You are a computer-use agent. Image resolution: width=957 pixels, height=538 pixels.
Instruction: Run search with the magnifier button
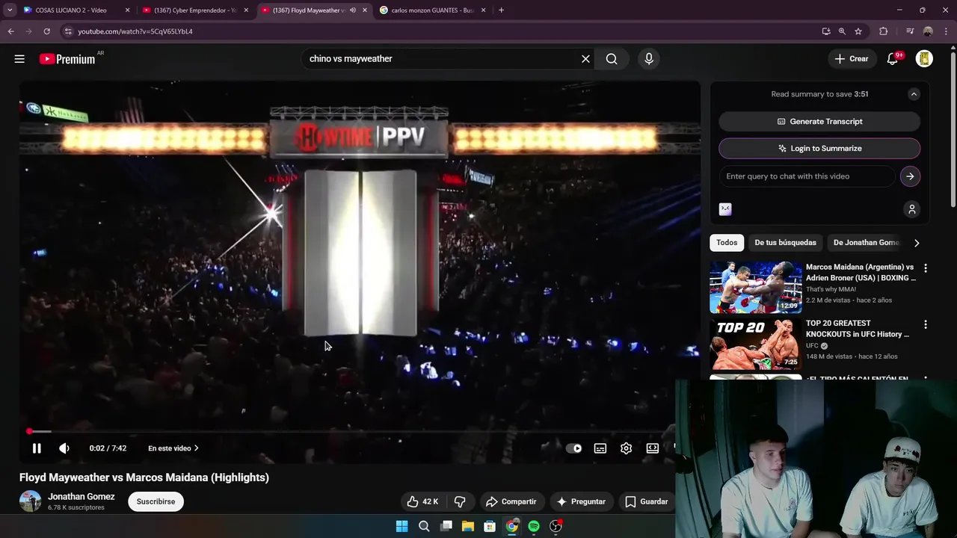point(612,59)
